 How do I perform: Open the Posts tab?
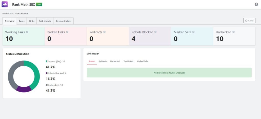pyautogui.click(x=22, y=21)
